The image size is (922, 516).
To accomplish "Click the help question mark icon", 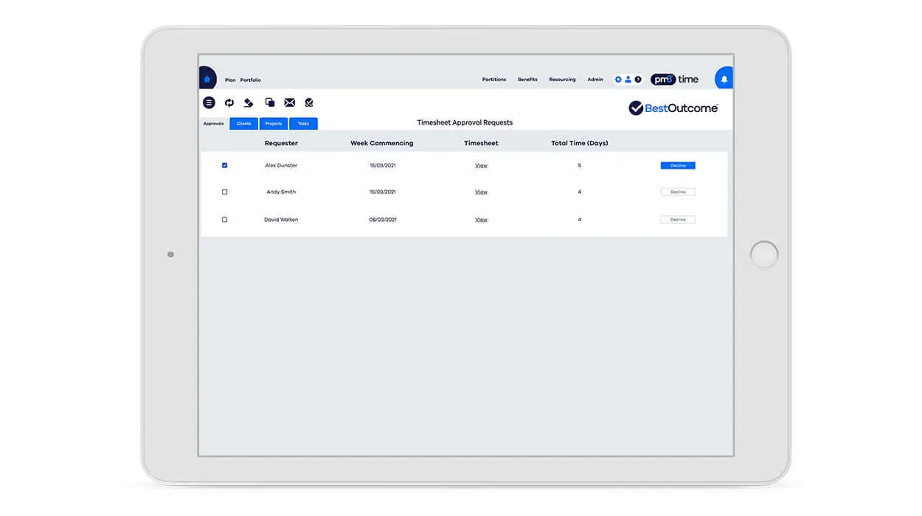I will pyautogui.click(x=638, y=79).
